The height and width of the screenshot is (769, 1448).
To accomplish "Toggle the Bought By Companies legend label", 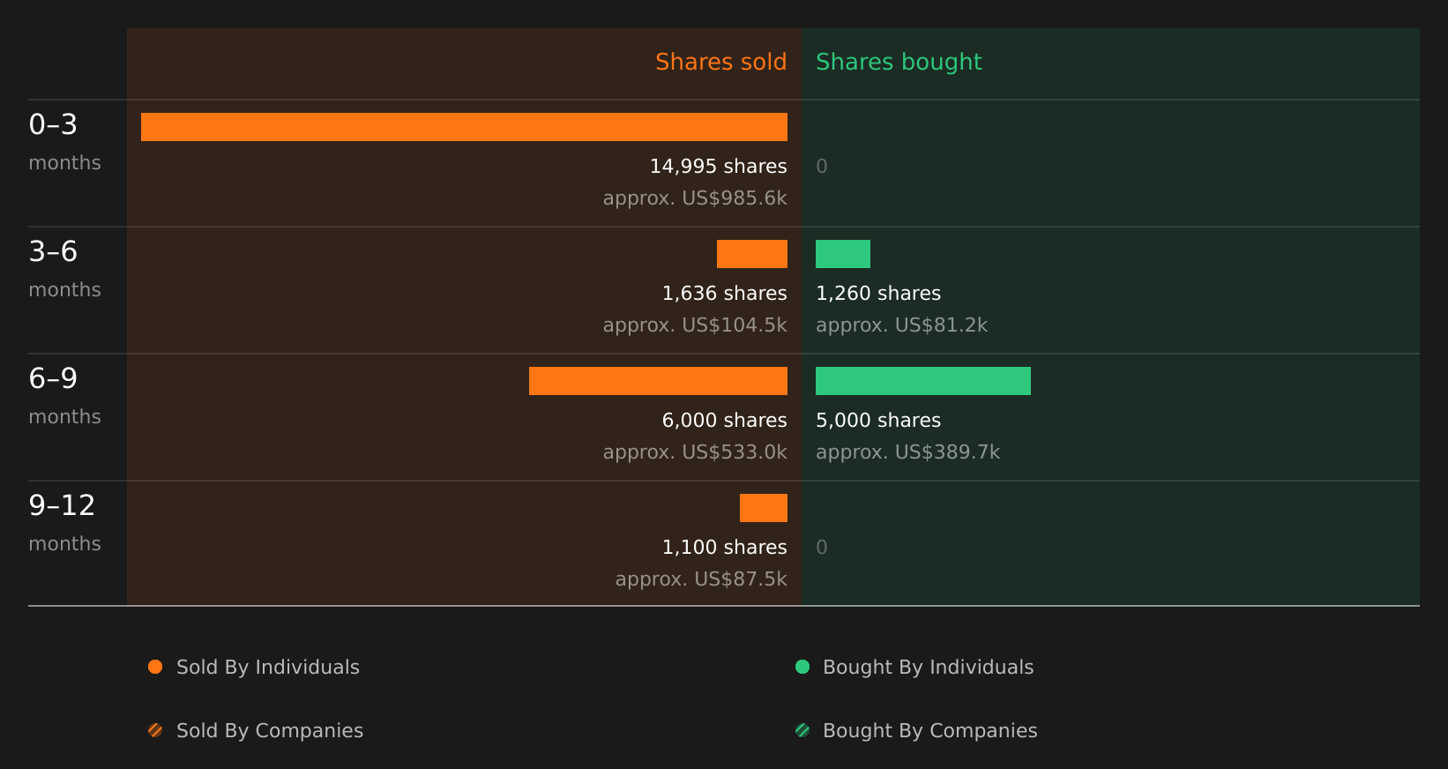I will tap(930, 731).
